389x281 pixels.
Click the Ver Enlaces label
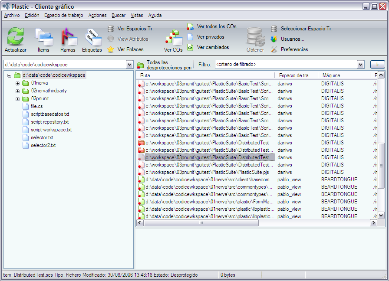131,49
